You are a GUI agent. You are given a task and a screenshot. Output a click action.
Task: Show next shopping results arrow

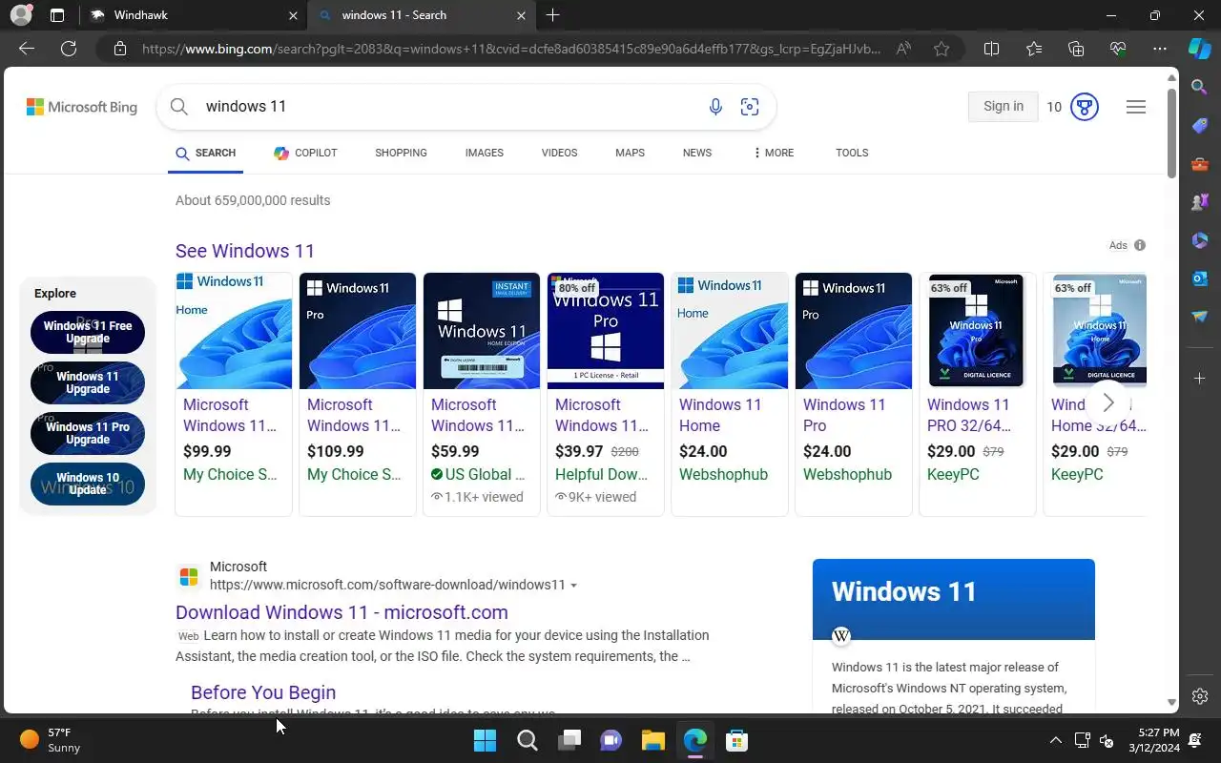pyautogui.click(x=1108, y=403)
